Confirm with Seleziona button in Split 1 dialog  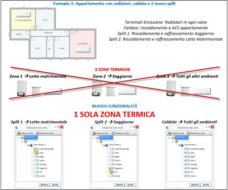44,185
